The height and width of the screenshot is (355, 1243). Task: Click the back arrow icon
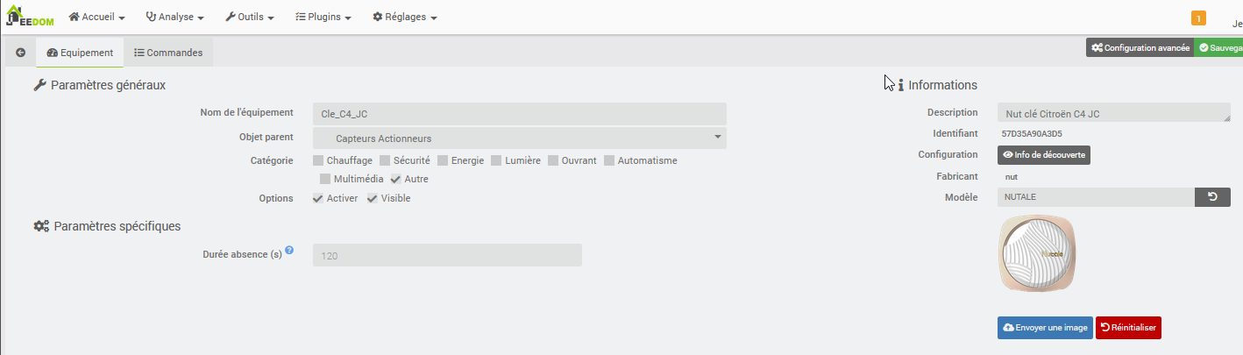(x=20, y=53)
